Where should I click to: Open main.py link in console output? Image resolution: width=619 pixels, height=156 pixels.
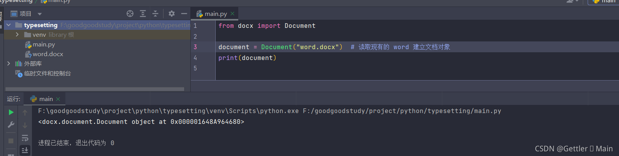tap(402, 111)
